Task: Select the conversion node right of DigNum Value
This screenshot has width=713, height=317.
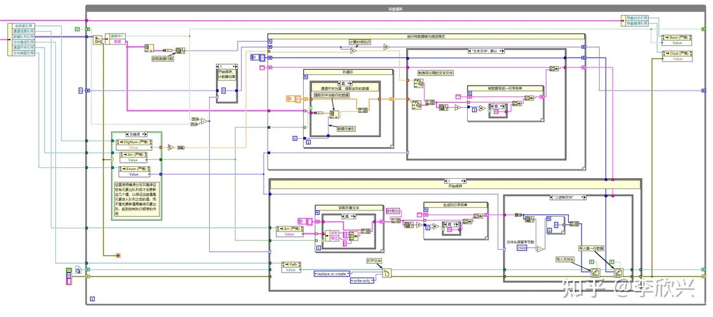Action: tap(180, 147)
